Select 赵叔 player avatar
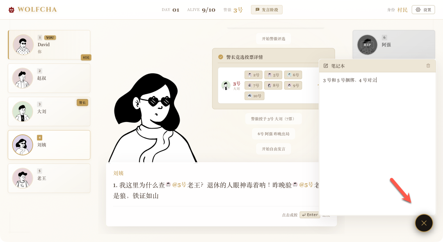Screen dimensions: 443x242 tap(23, 78)
